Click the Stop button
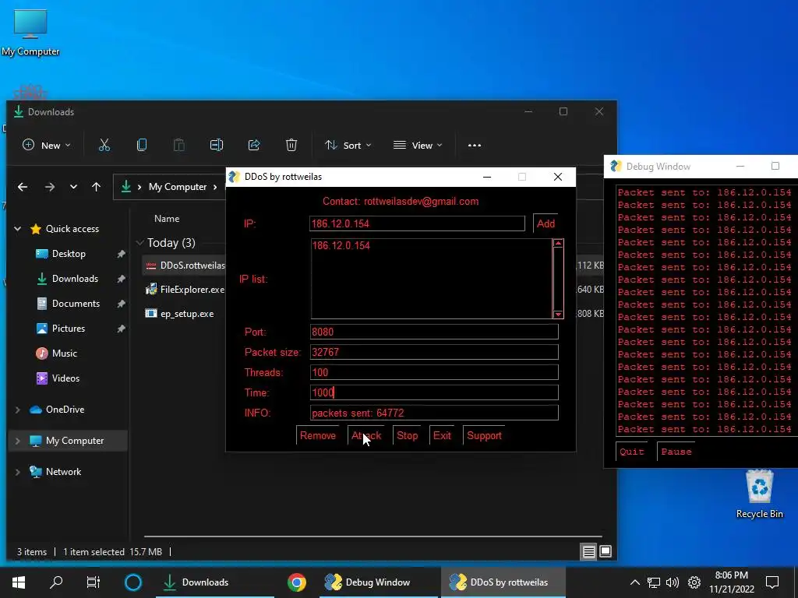 407,436
